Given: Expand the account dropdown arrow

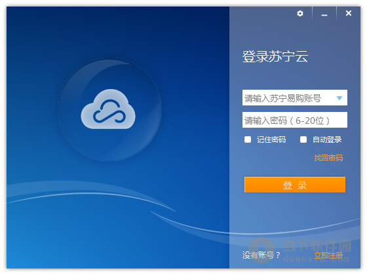Looking at the screenshot, I should [339, 98].
